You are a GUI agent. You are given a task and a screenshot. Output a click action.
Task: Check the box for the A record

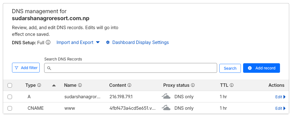[10, 97]
